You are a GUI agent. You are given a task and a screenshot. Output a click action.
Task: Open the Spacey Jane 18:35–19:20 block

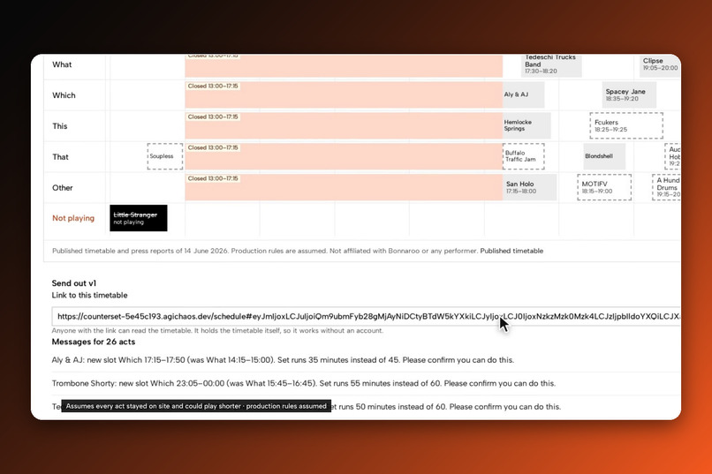(629, 94)
